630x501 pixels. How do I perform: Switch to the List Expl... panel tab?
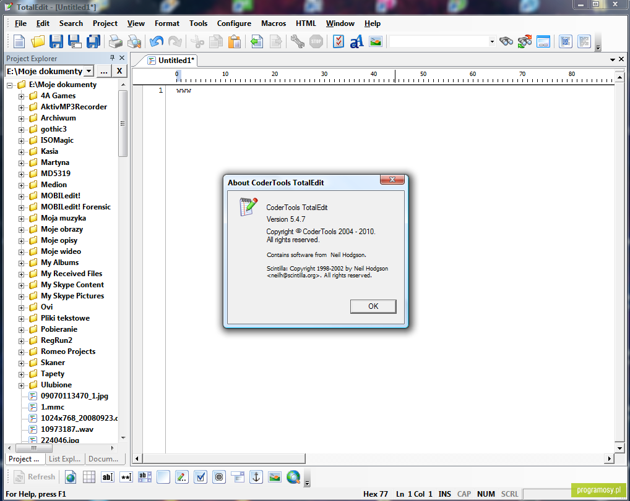pos(65,459)
